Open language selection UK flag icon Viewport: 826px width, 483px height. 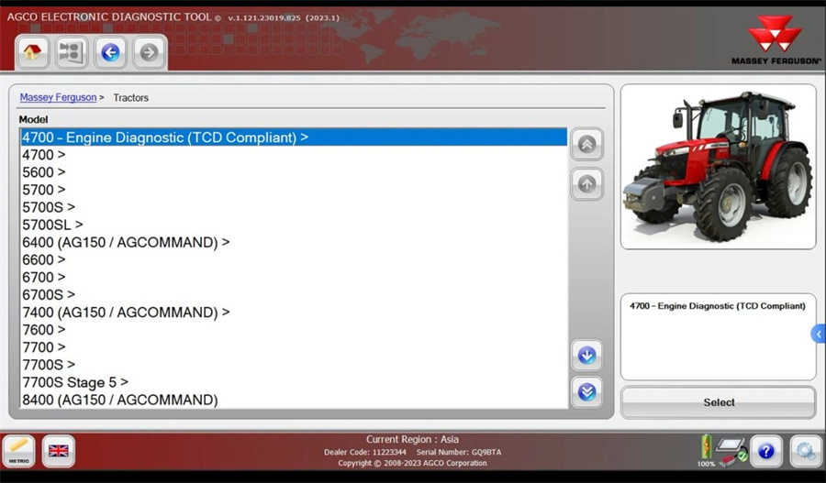59,451
